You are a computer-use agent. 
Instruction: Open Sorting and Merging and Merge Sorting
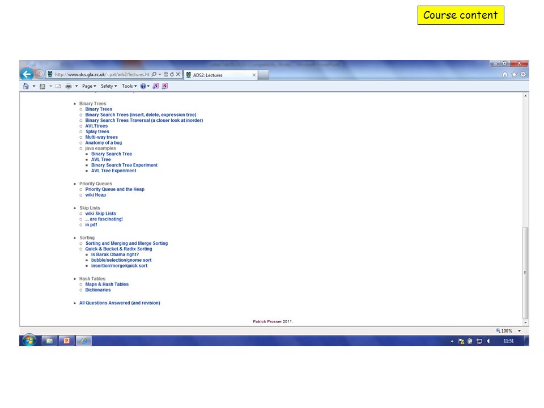pos(126,243)
